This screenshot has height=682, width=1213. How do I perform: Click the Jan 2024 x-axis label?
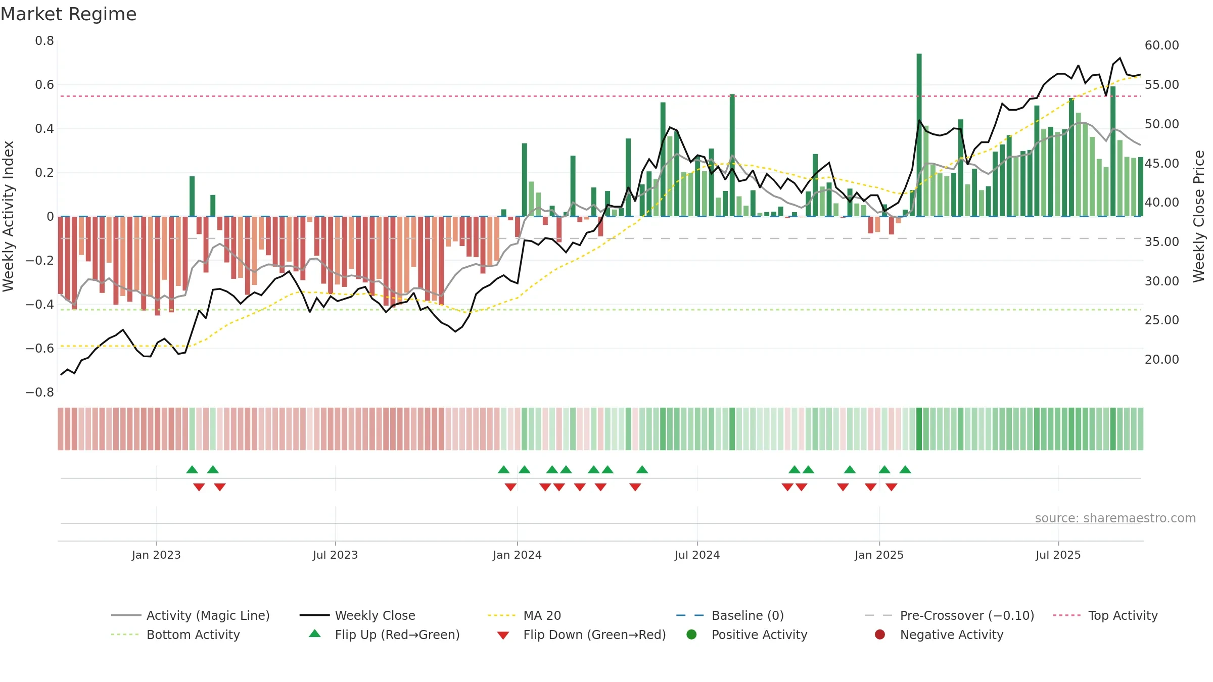[517, 555]
